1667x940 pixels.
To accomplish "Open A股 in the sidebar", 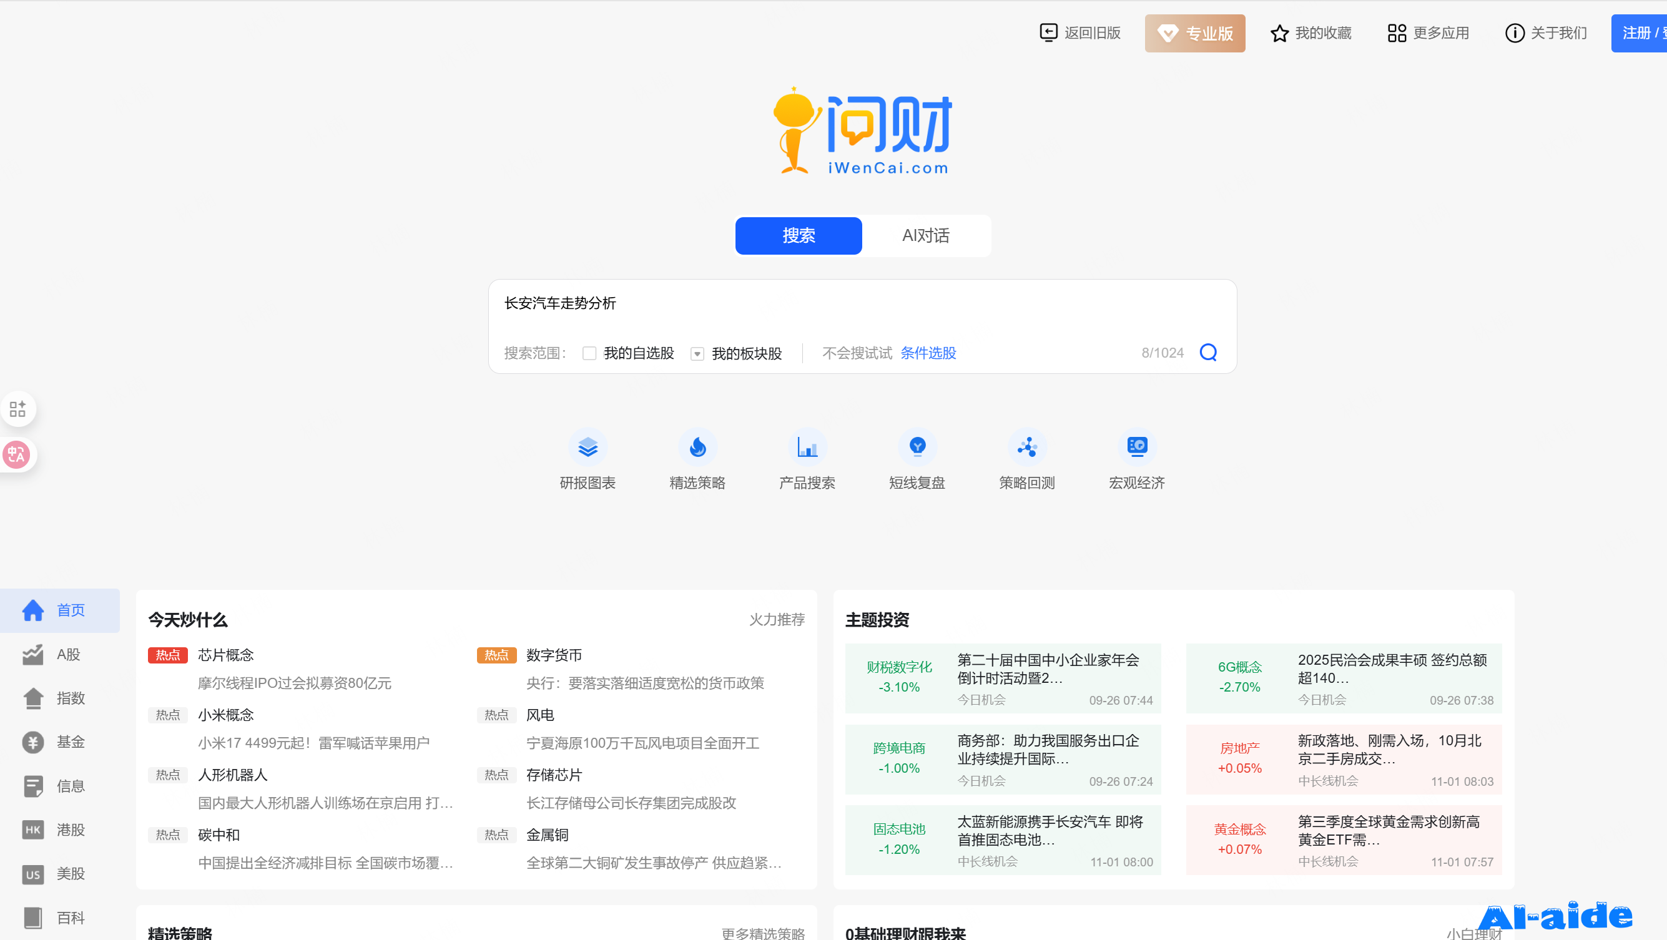I will [59, 655].
